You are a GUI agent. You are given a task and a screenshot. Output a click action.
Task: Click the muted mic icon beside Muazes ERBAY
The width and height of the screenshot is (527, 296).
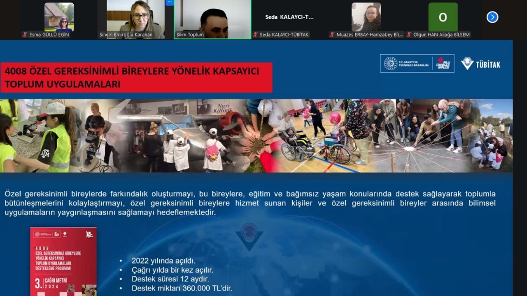[x=332, y=35]
